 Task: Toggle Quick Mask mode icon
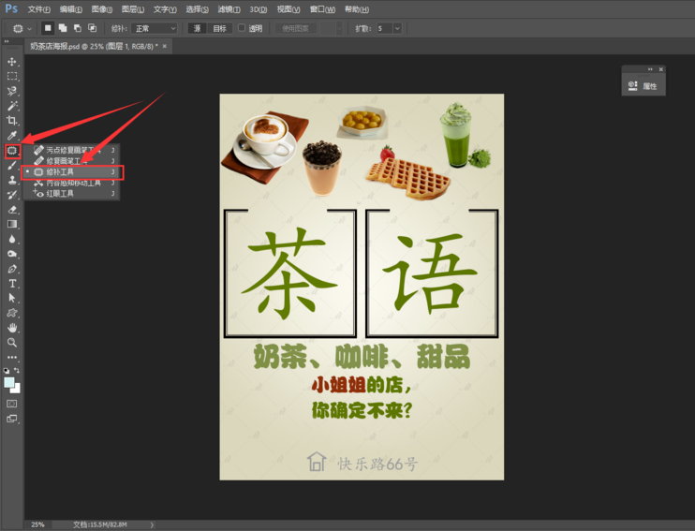coord(12,404)
